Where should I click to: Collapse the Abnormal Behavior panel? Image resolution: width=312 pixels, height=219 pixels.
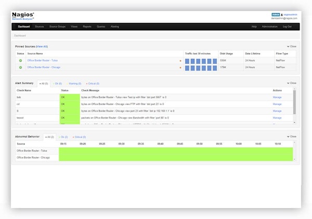[292, 136]
